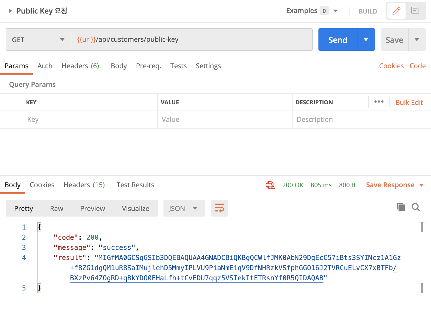Open the response Headers (15) tab
431x313 pixels.
click(84, 185)
